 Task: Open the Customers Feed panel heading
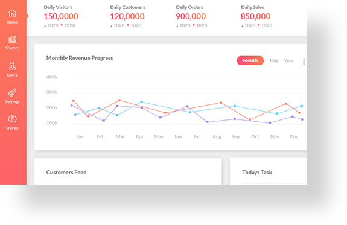pyautogui.click(x=66, y=172)
